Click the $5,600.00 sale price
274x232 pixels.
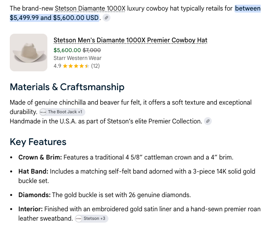click(x=67, y=50)
